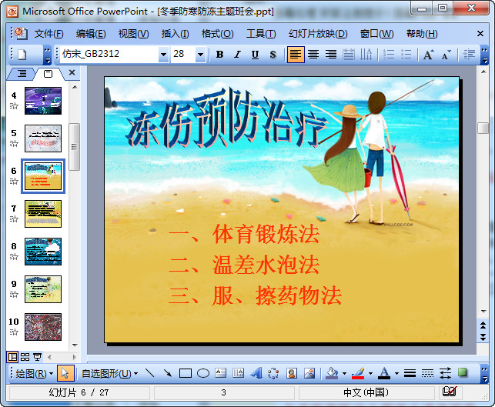Open the 视图(V) menu
The width and height of the screenshot is (495, 407).
point(133,33)
